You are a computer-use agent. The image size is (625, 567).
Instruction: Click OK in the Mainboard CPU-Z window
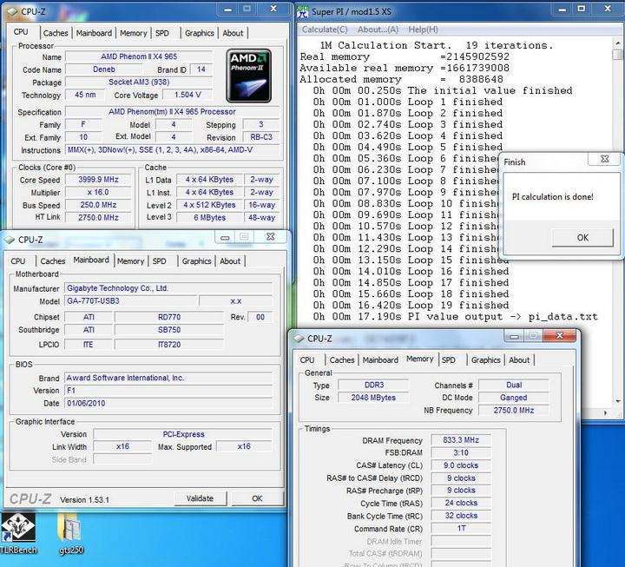[x=257, y=498]
